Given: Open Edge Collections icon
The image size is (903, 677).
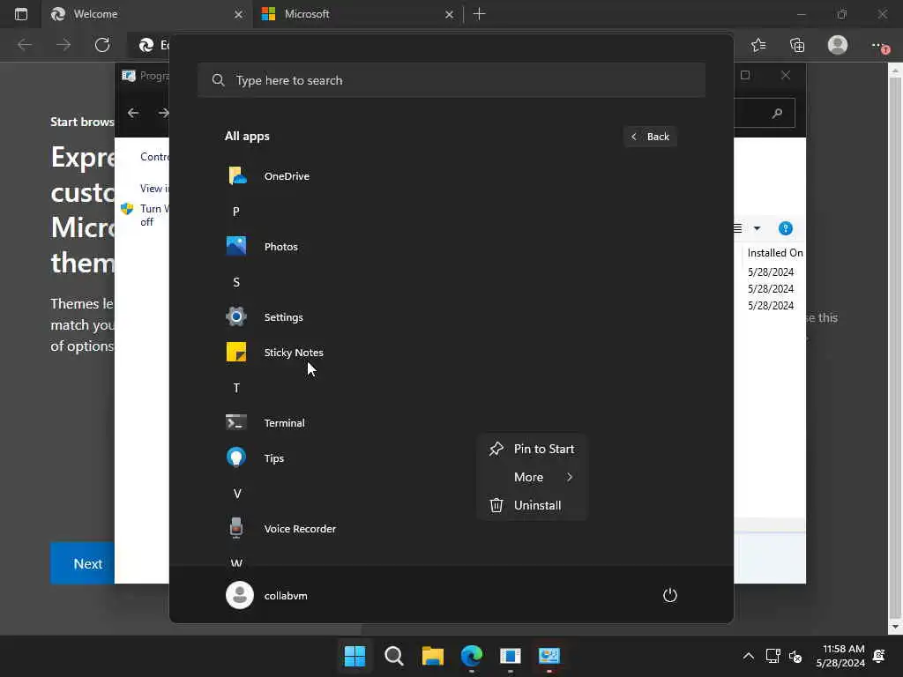Looking at the screenshot, I should point(797,45).
